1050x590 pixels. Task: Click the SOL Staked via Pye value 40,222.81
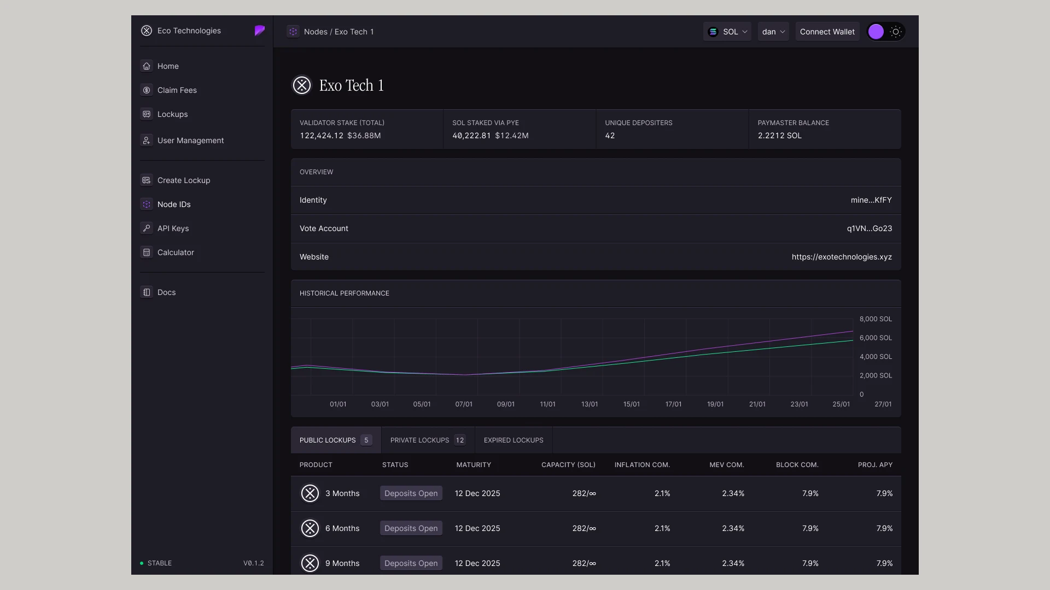click(471, 135)
